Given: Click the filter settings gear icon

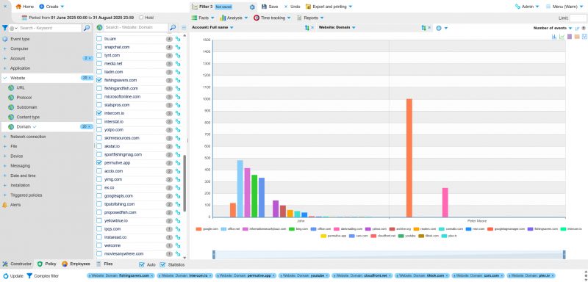Looking at the screenshot, I should tap(252, 7).
